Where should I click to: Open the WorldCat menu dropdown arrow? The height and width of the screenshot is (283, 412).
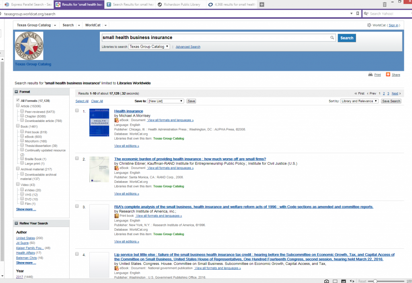point(106,25)
